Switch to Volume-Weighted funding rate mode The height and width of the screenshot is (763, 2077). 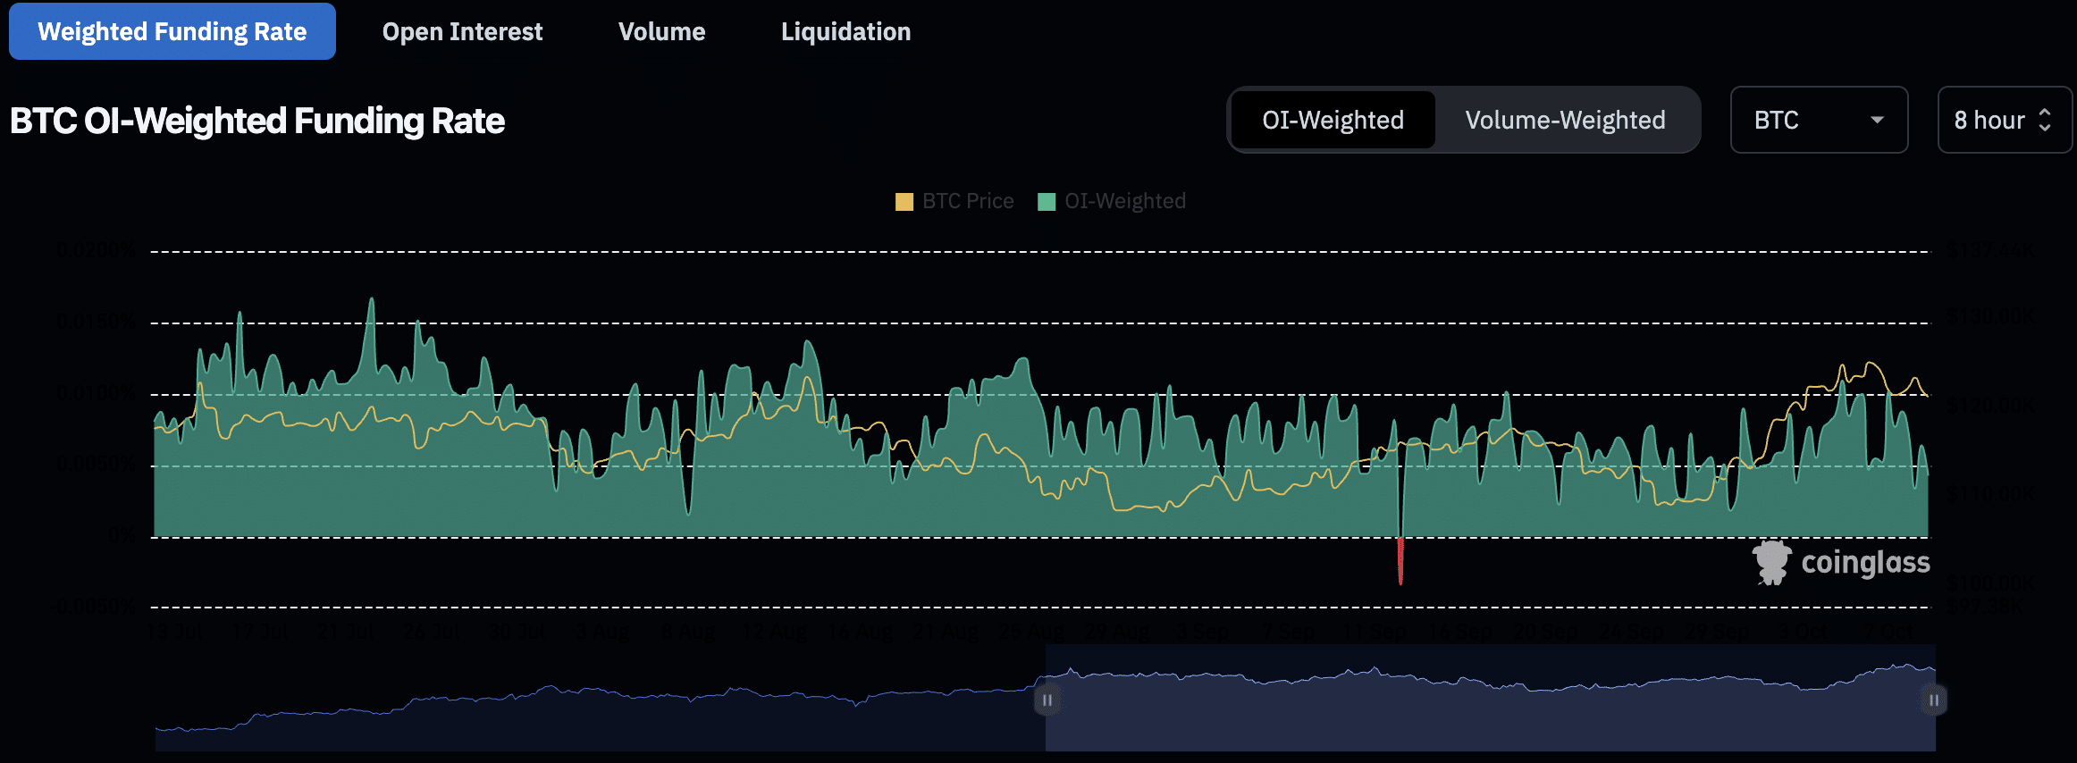point(1565,121)
